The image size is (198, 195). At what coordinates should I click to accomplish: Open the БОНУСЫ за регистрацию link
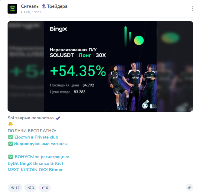point(42,157)
